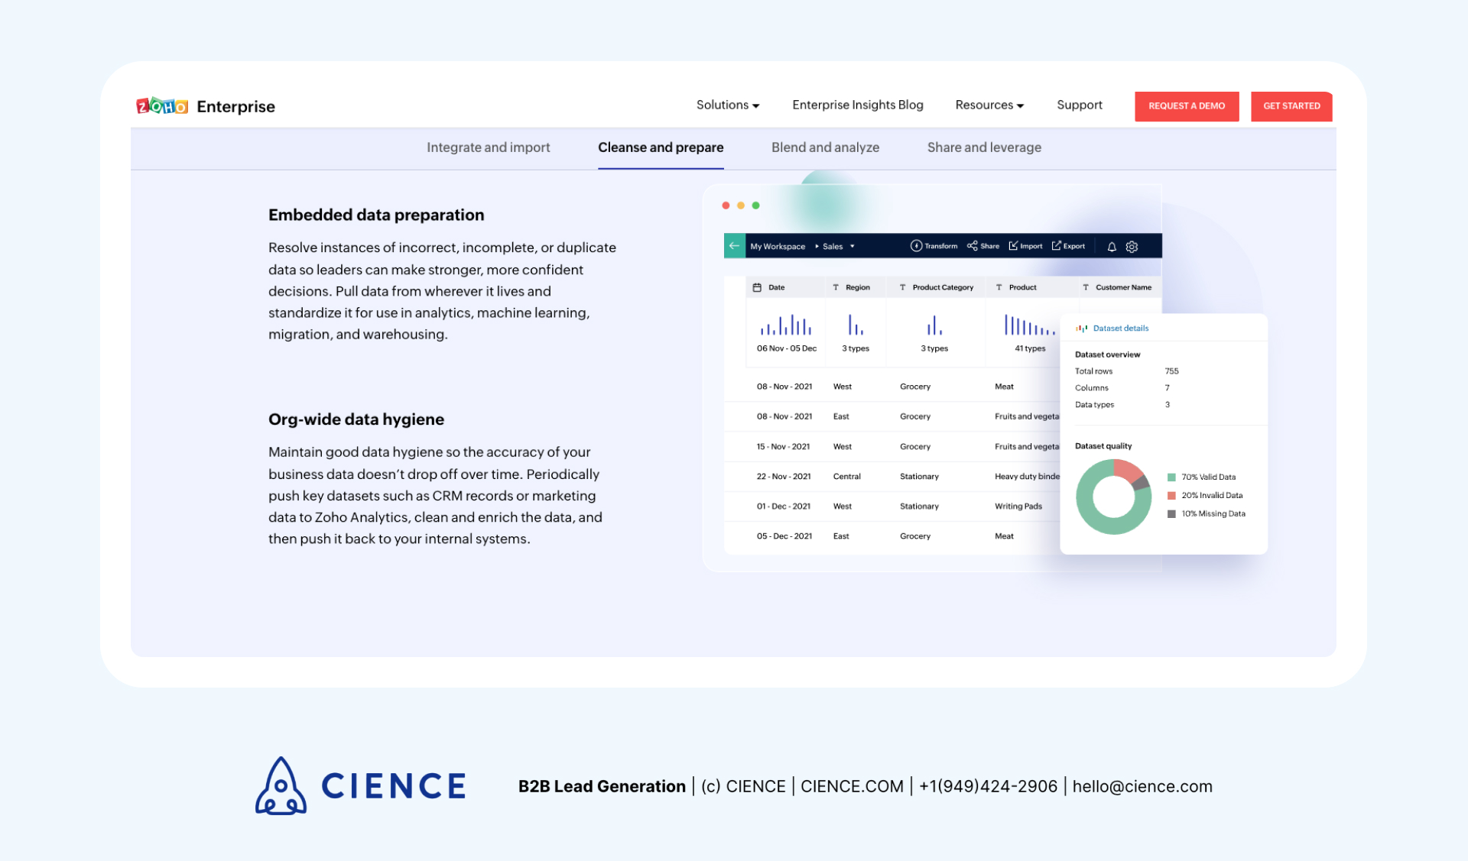Click the Transform icon in the workspace toolbar

[917, 246]
